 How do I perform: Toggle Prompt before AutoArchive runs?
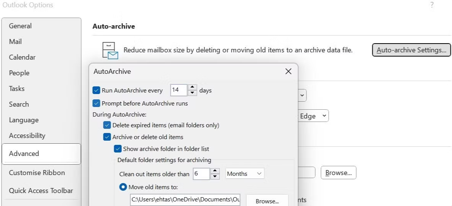pyautogui.click(x=96, y=103)
